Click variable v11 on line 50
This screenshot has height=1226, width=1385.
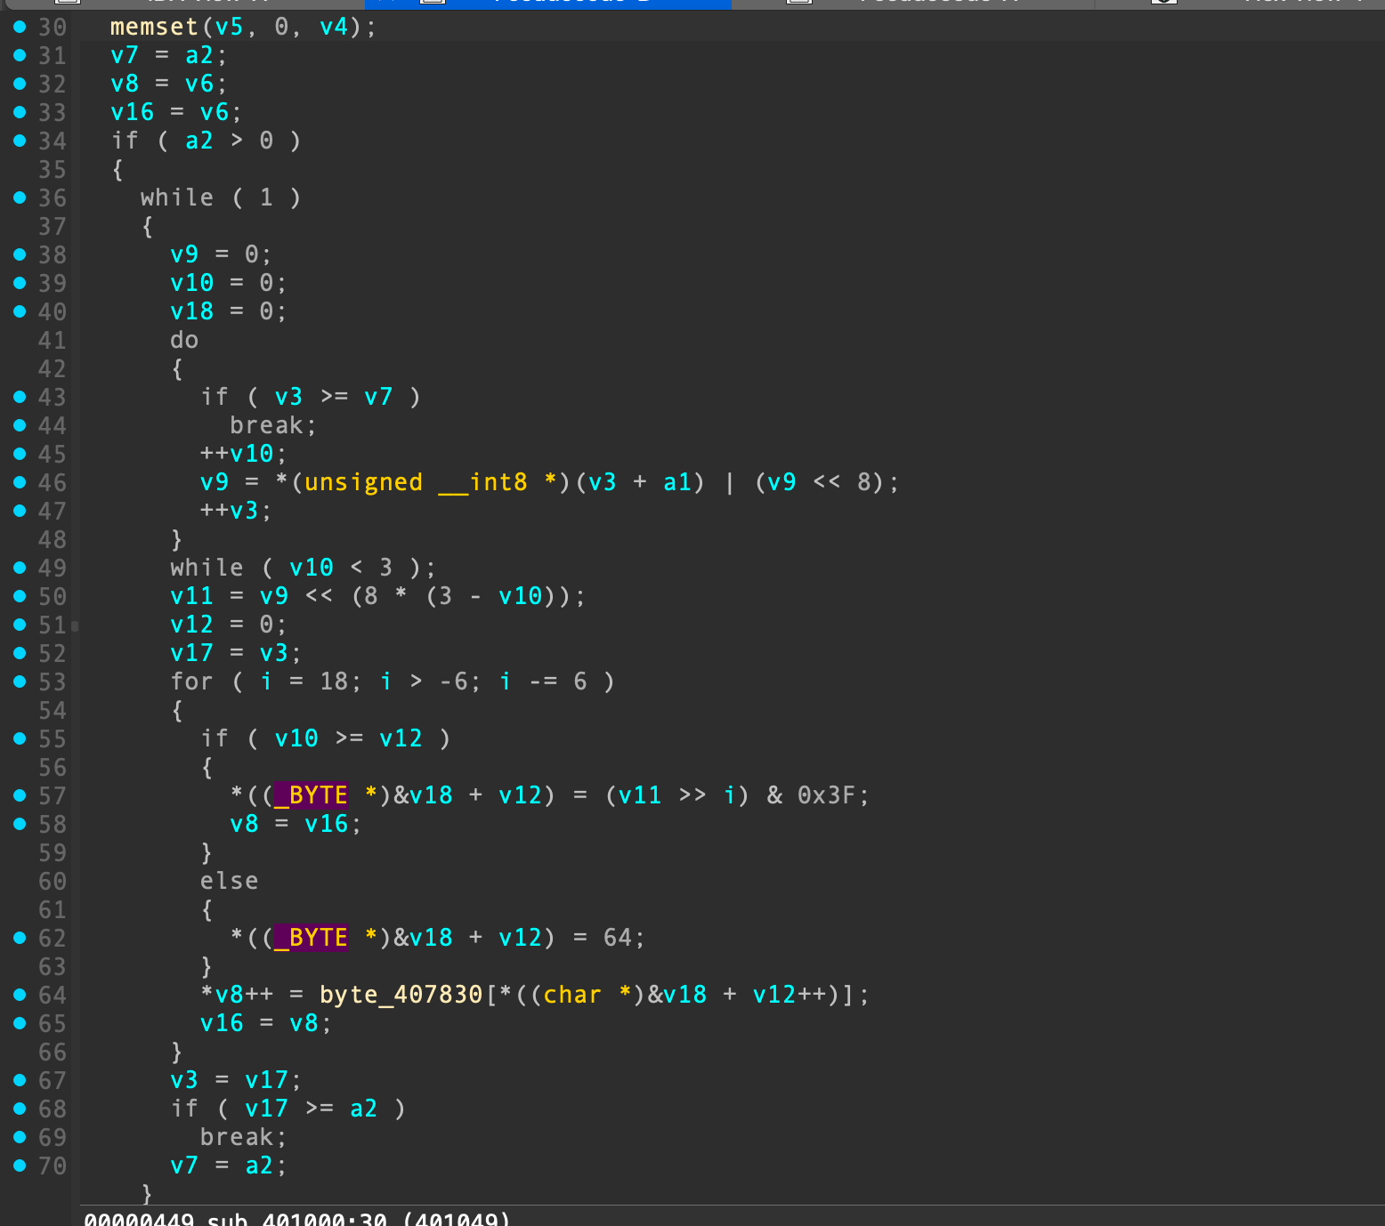click(x=191, y=596)
